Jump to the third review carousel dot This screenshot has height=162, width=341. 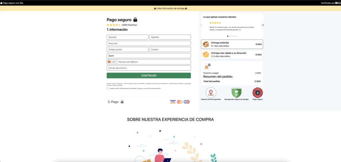[x=232, y=36]
